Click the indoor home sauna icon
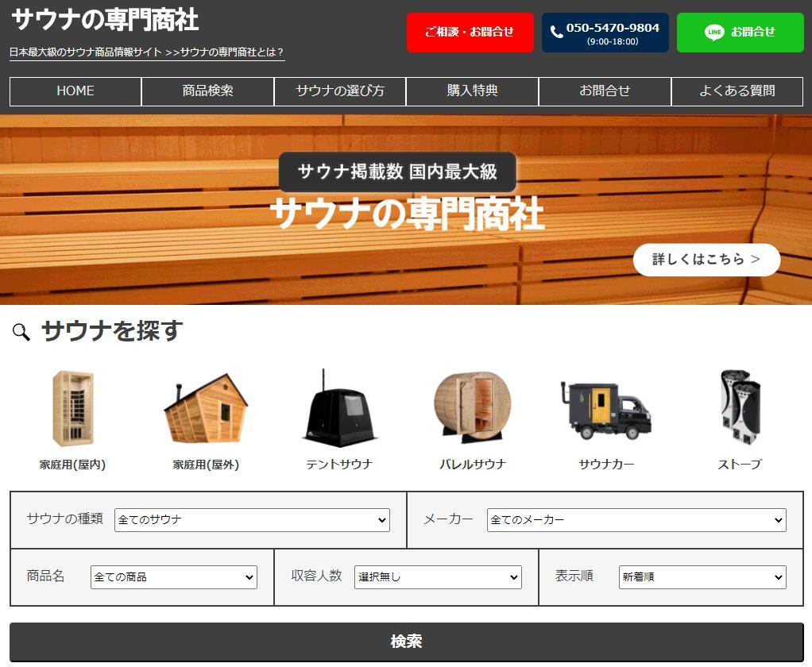The height and width of the screenshot is (667, 812). point(72,409)
